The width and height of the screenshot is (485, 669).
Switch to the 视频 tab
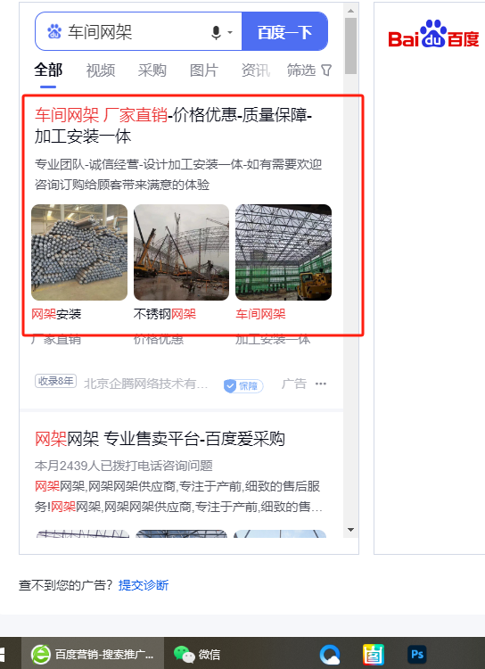coord(101,70)
